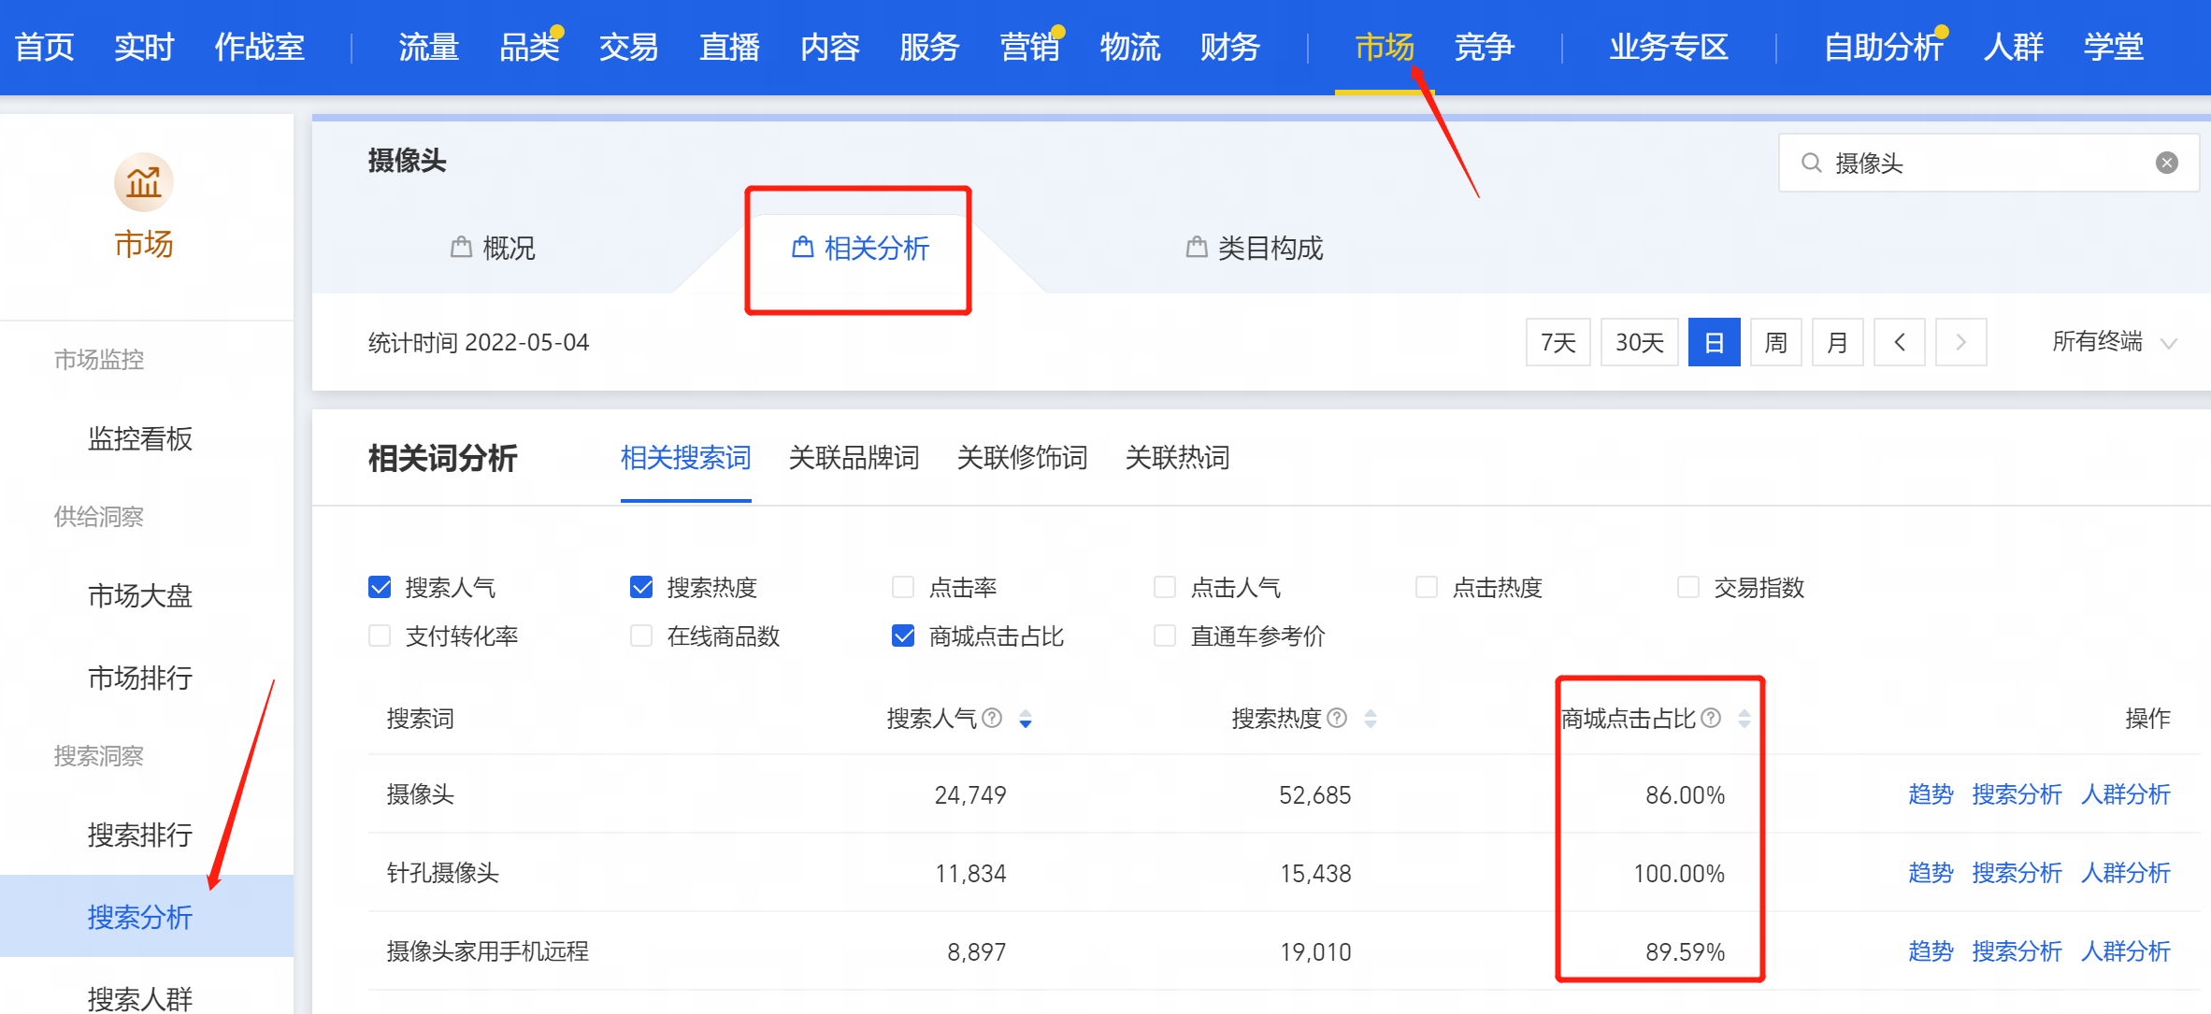
Task: Enable the 点击人气 metric checkbox
Action: coord(1165,587)
